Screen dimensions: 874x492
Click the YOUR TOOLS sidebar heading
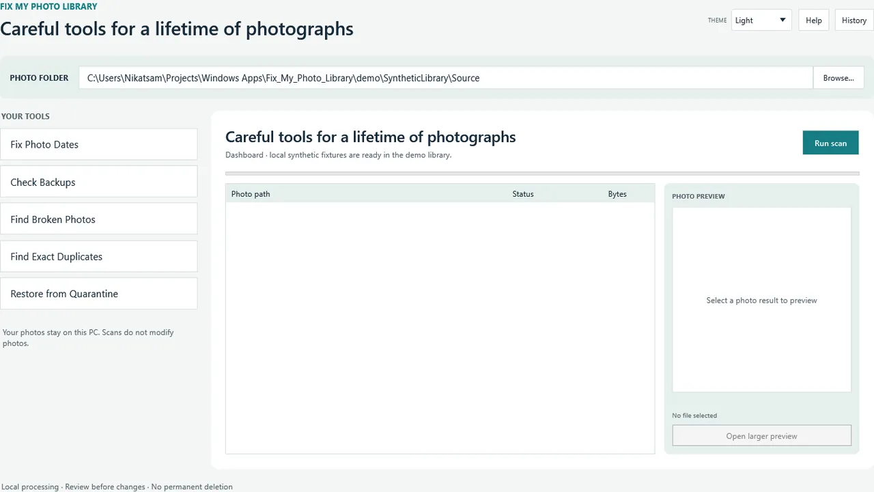25,116
